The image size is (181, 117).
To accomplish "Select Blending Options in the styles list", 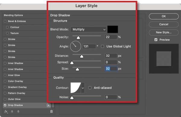I will pyautogui.click(x=13, y=15).
